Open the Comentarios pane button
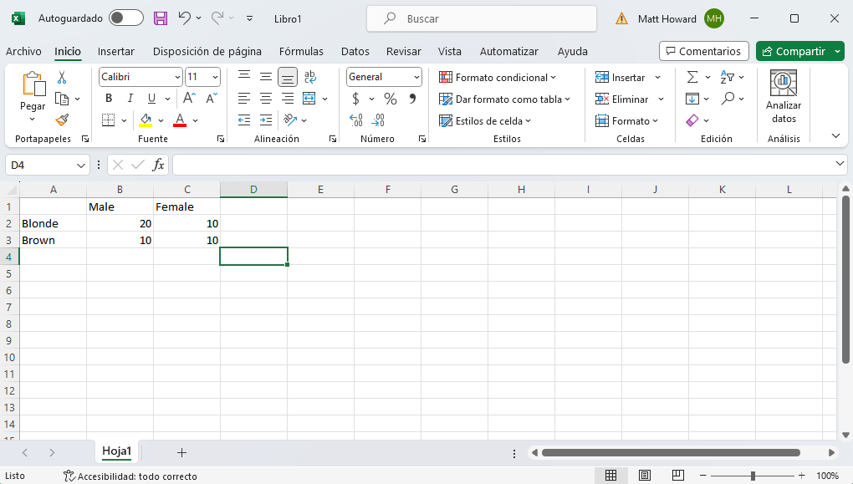 point(703,51)
